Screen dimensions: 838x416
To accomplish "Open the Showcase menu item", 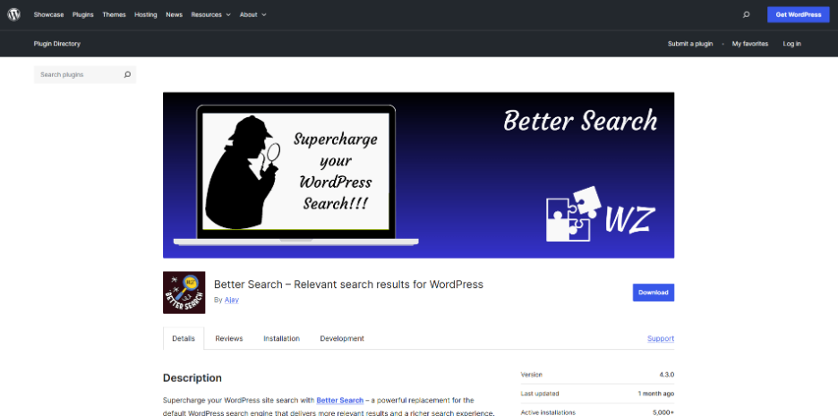I will [x=48, y=15].
